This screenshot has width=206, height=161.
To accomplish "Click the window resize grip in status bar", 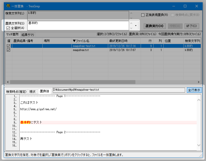I will pos(200,156).
